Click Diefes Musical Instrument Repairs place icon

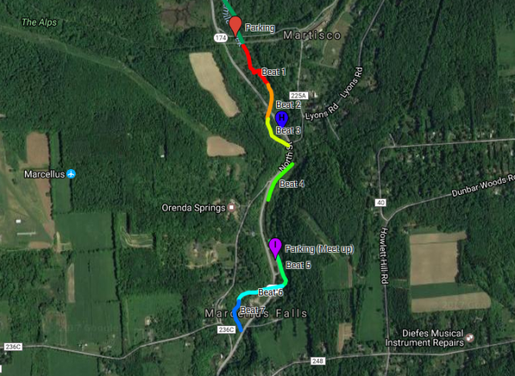[x=470, y=338]
